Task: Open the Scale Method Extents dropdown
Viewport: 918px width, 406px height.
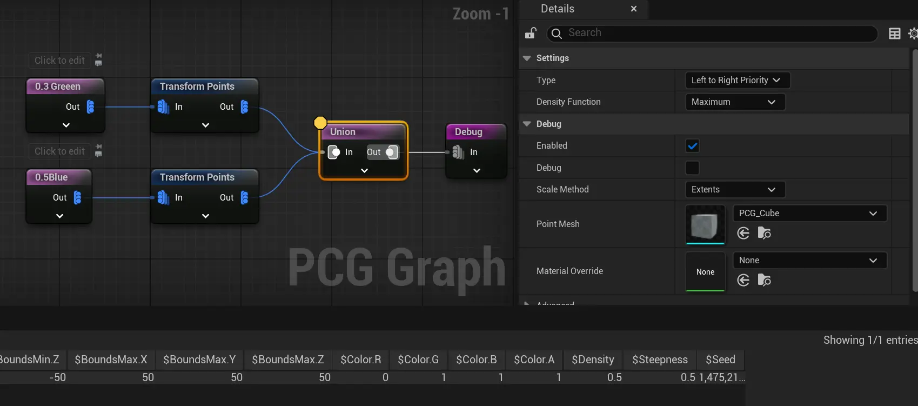Action: pyautogui.click(x=734, y=190)
